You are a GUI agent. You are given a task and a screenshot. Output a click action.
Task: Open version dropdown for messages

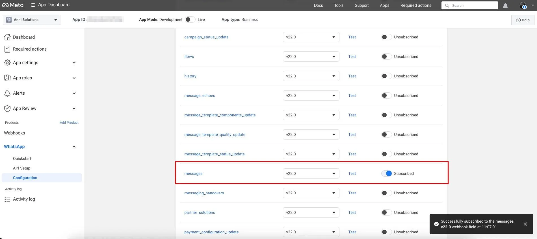click(311, 173)
